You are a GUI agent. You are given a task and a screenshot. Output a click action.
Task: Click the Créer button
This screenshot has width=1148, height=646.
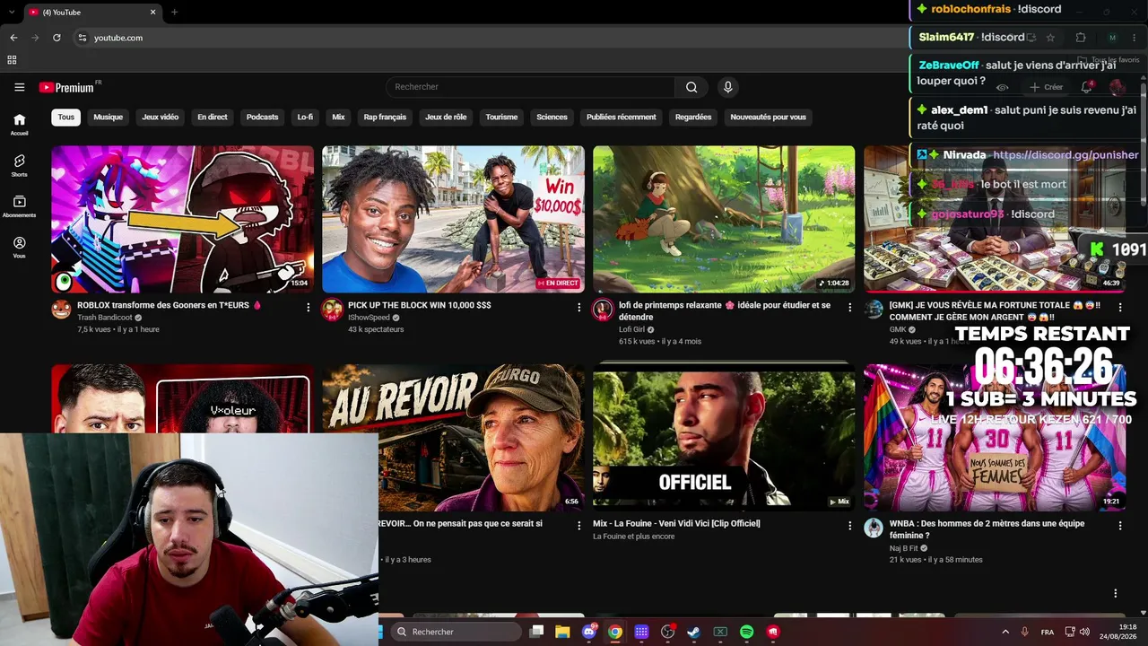1046,87
